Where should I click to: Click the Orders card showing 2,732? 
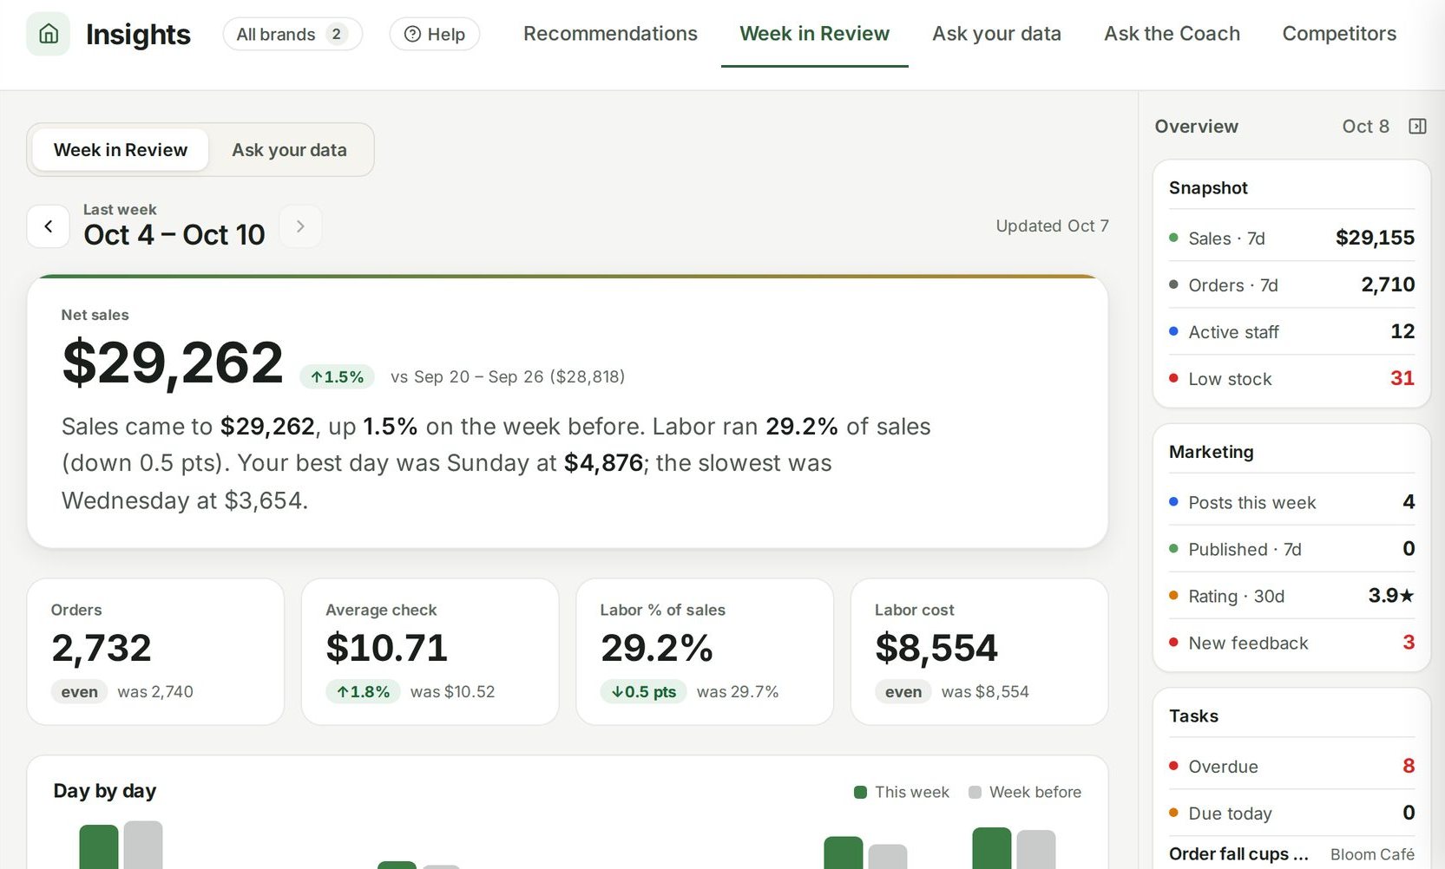click(155, 651)
